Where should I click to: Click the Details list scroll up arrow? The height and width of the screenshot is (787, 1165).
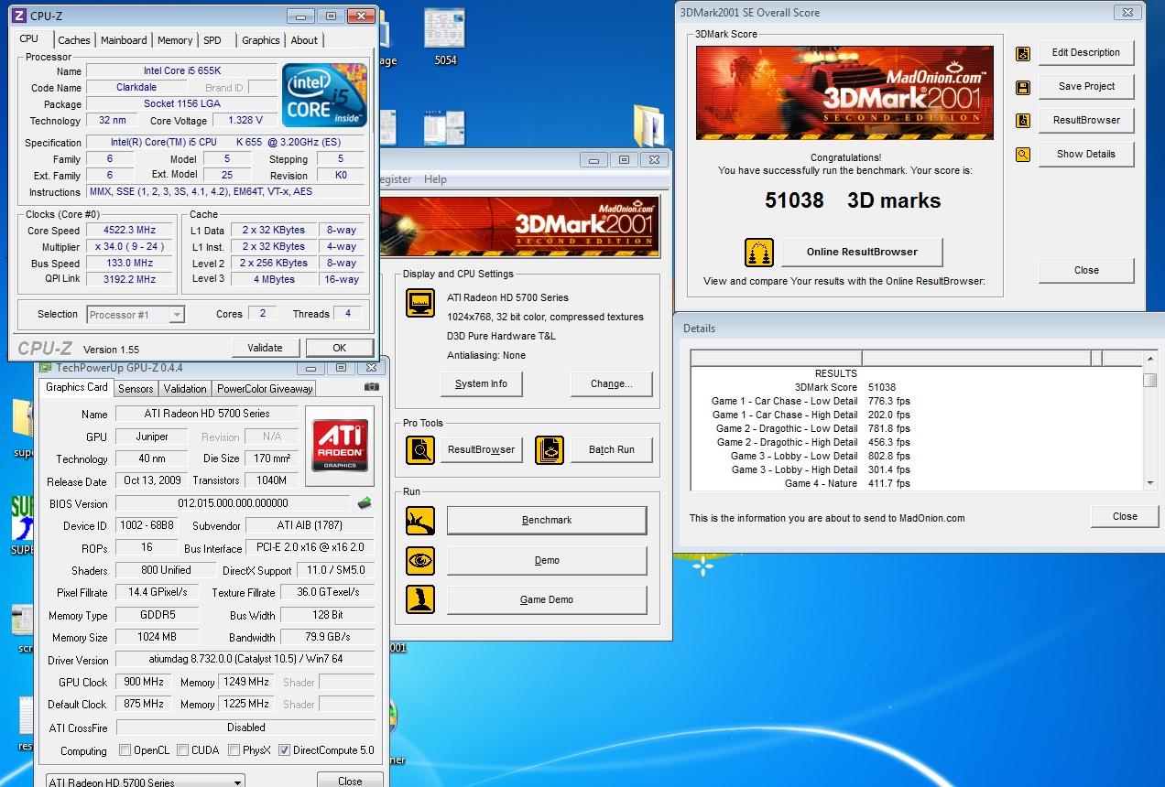tap(1150, 358)
